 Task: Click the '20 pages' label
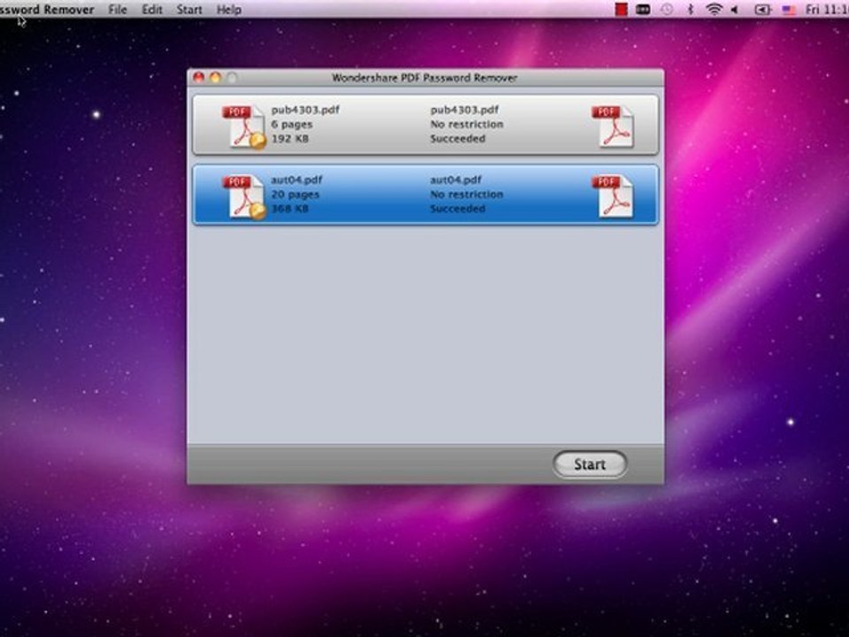(295, 195)
